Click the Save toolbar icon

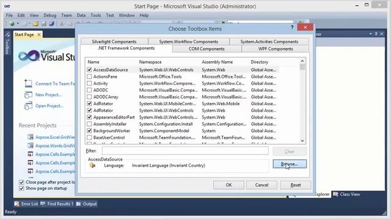click(44, 24)
